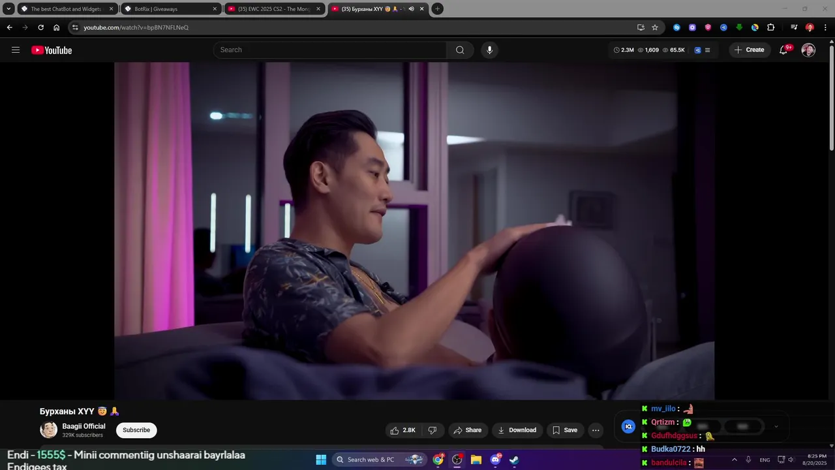The width and height of the screenshot is (835, 470).
Task: Open the YouTube guide hamburger menu
Action: (x=16, y=50)
